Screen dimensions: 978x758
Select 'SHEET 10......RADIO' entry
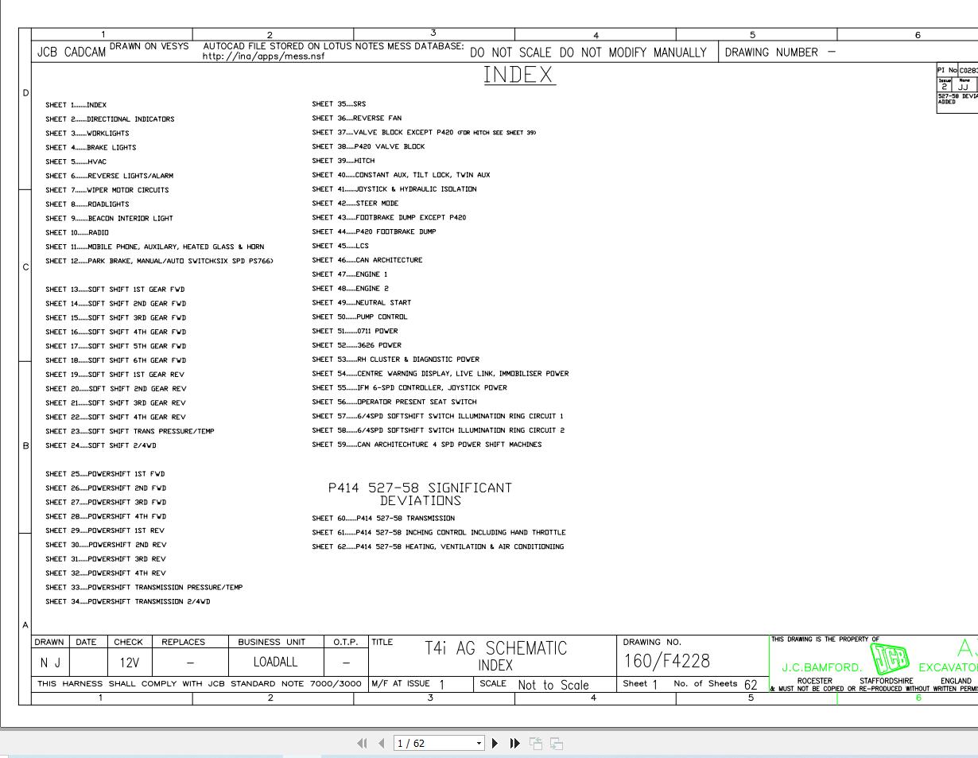tap(77, 233)
